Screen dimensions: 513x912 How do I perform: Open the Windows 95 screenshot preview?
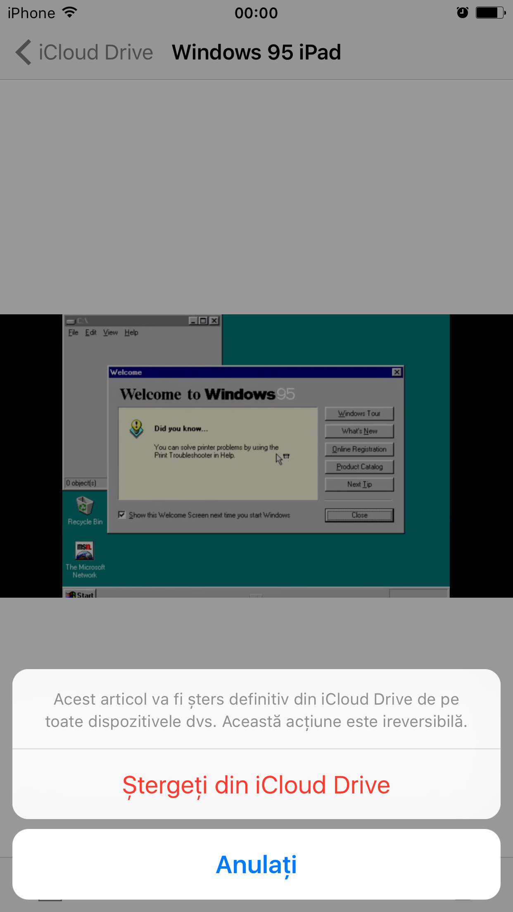coord(256,456)
